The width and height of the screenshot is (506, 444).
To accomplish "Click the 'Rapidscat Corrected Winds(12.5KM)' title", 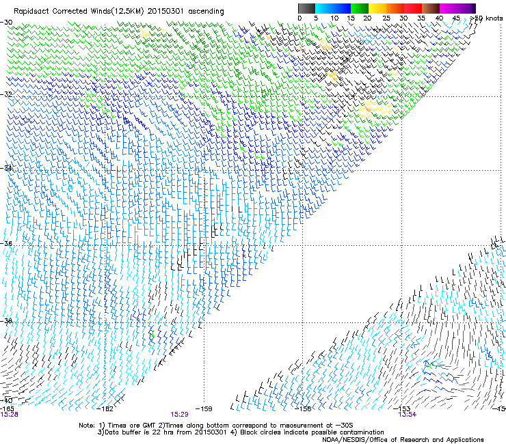I will (79, 12).
